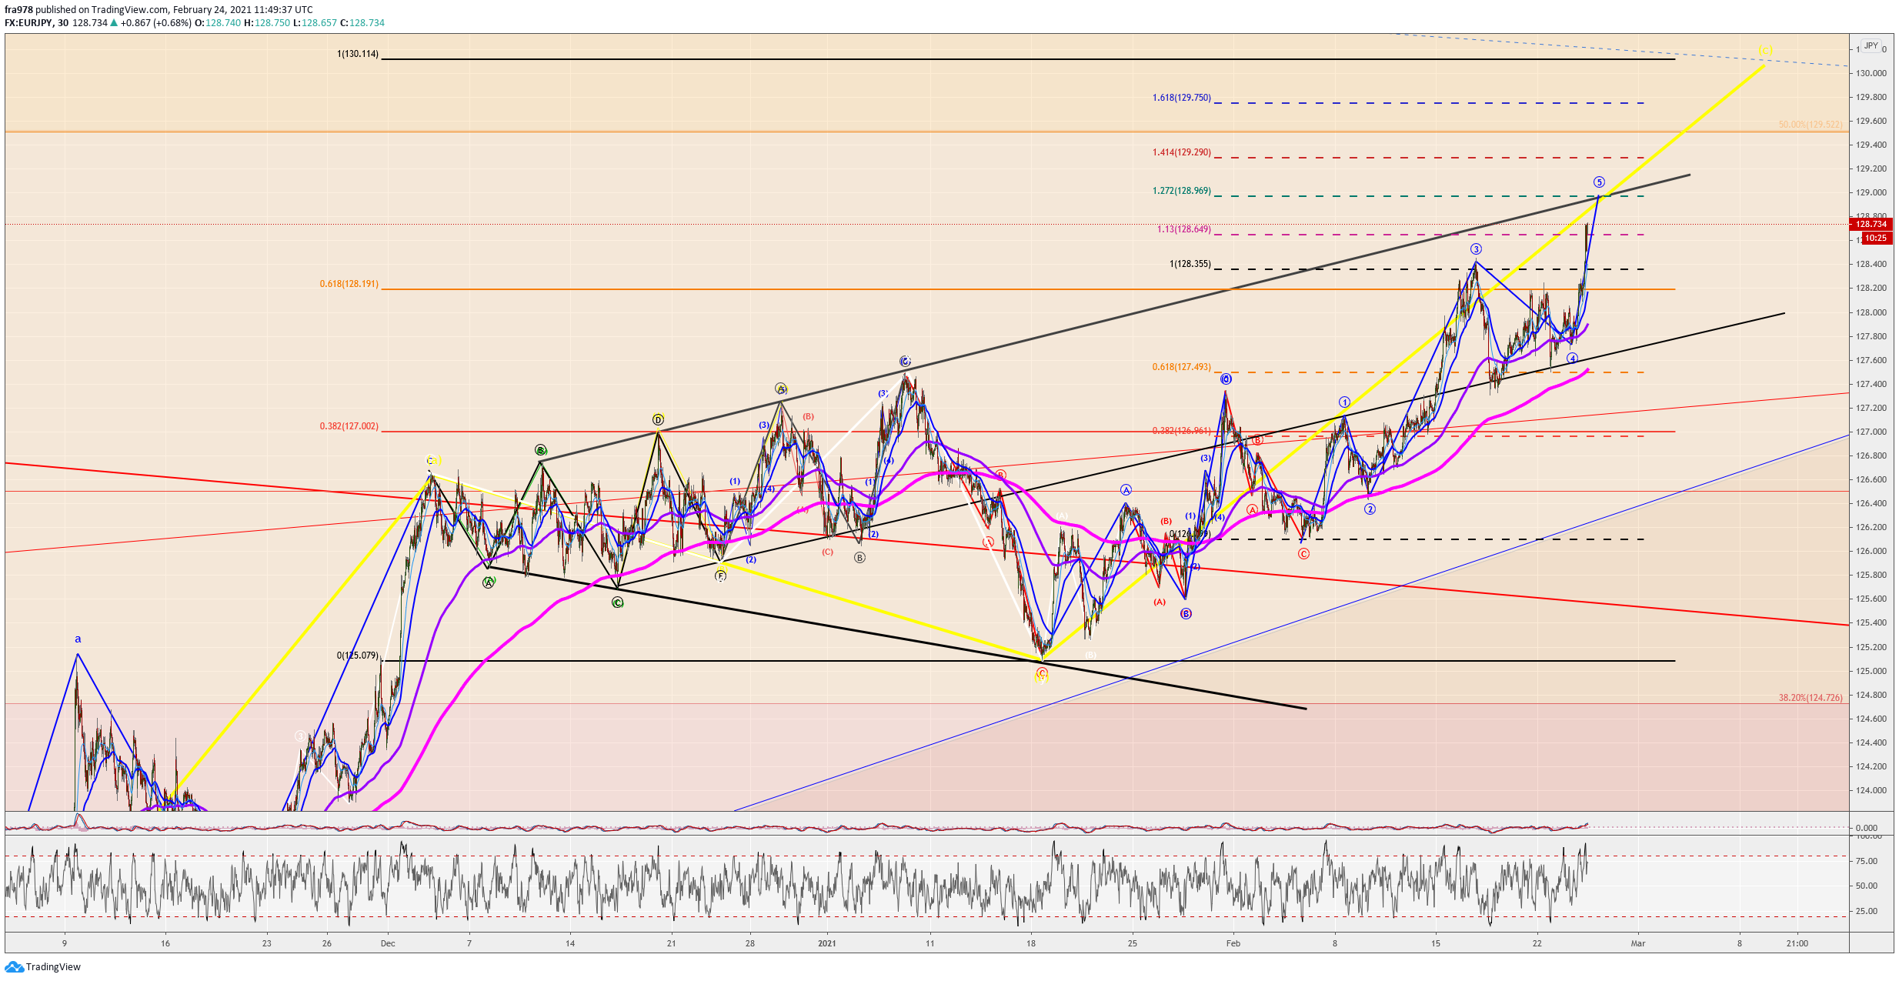Click the O:128.740 open value in header
Screen dimensions: 1899x981
tap(217, 23)
